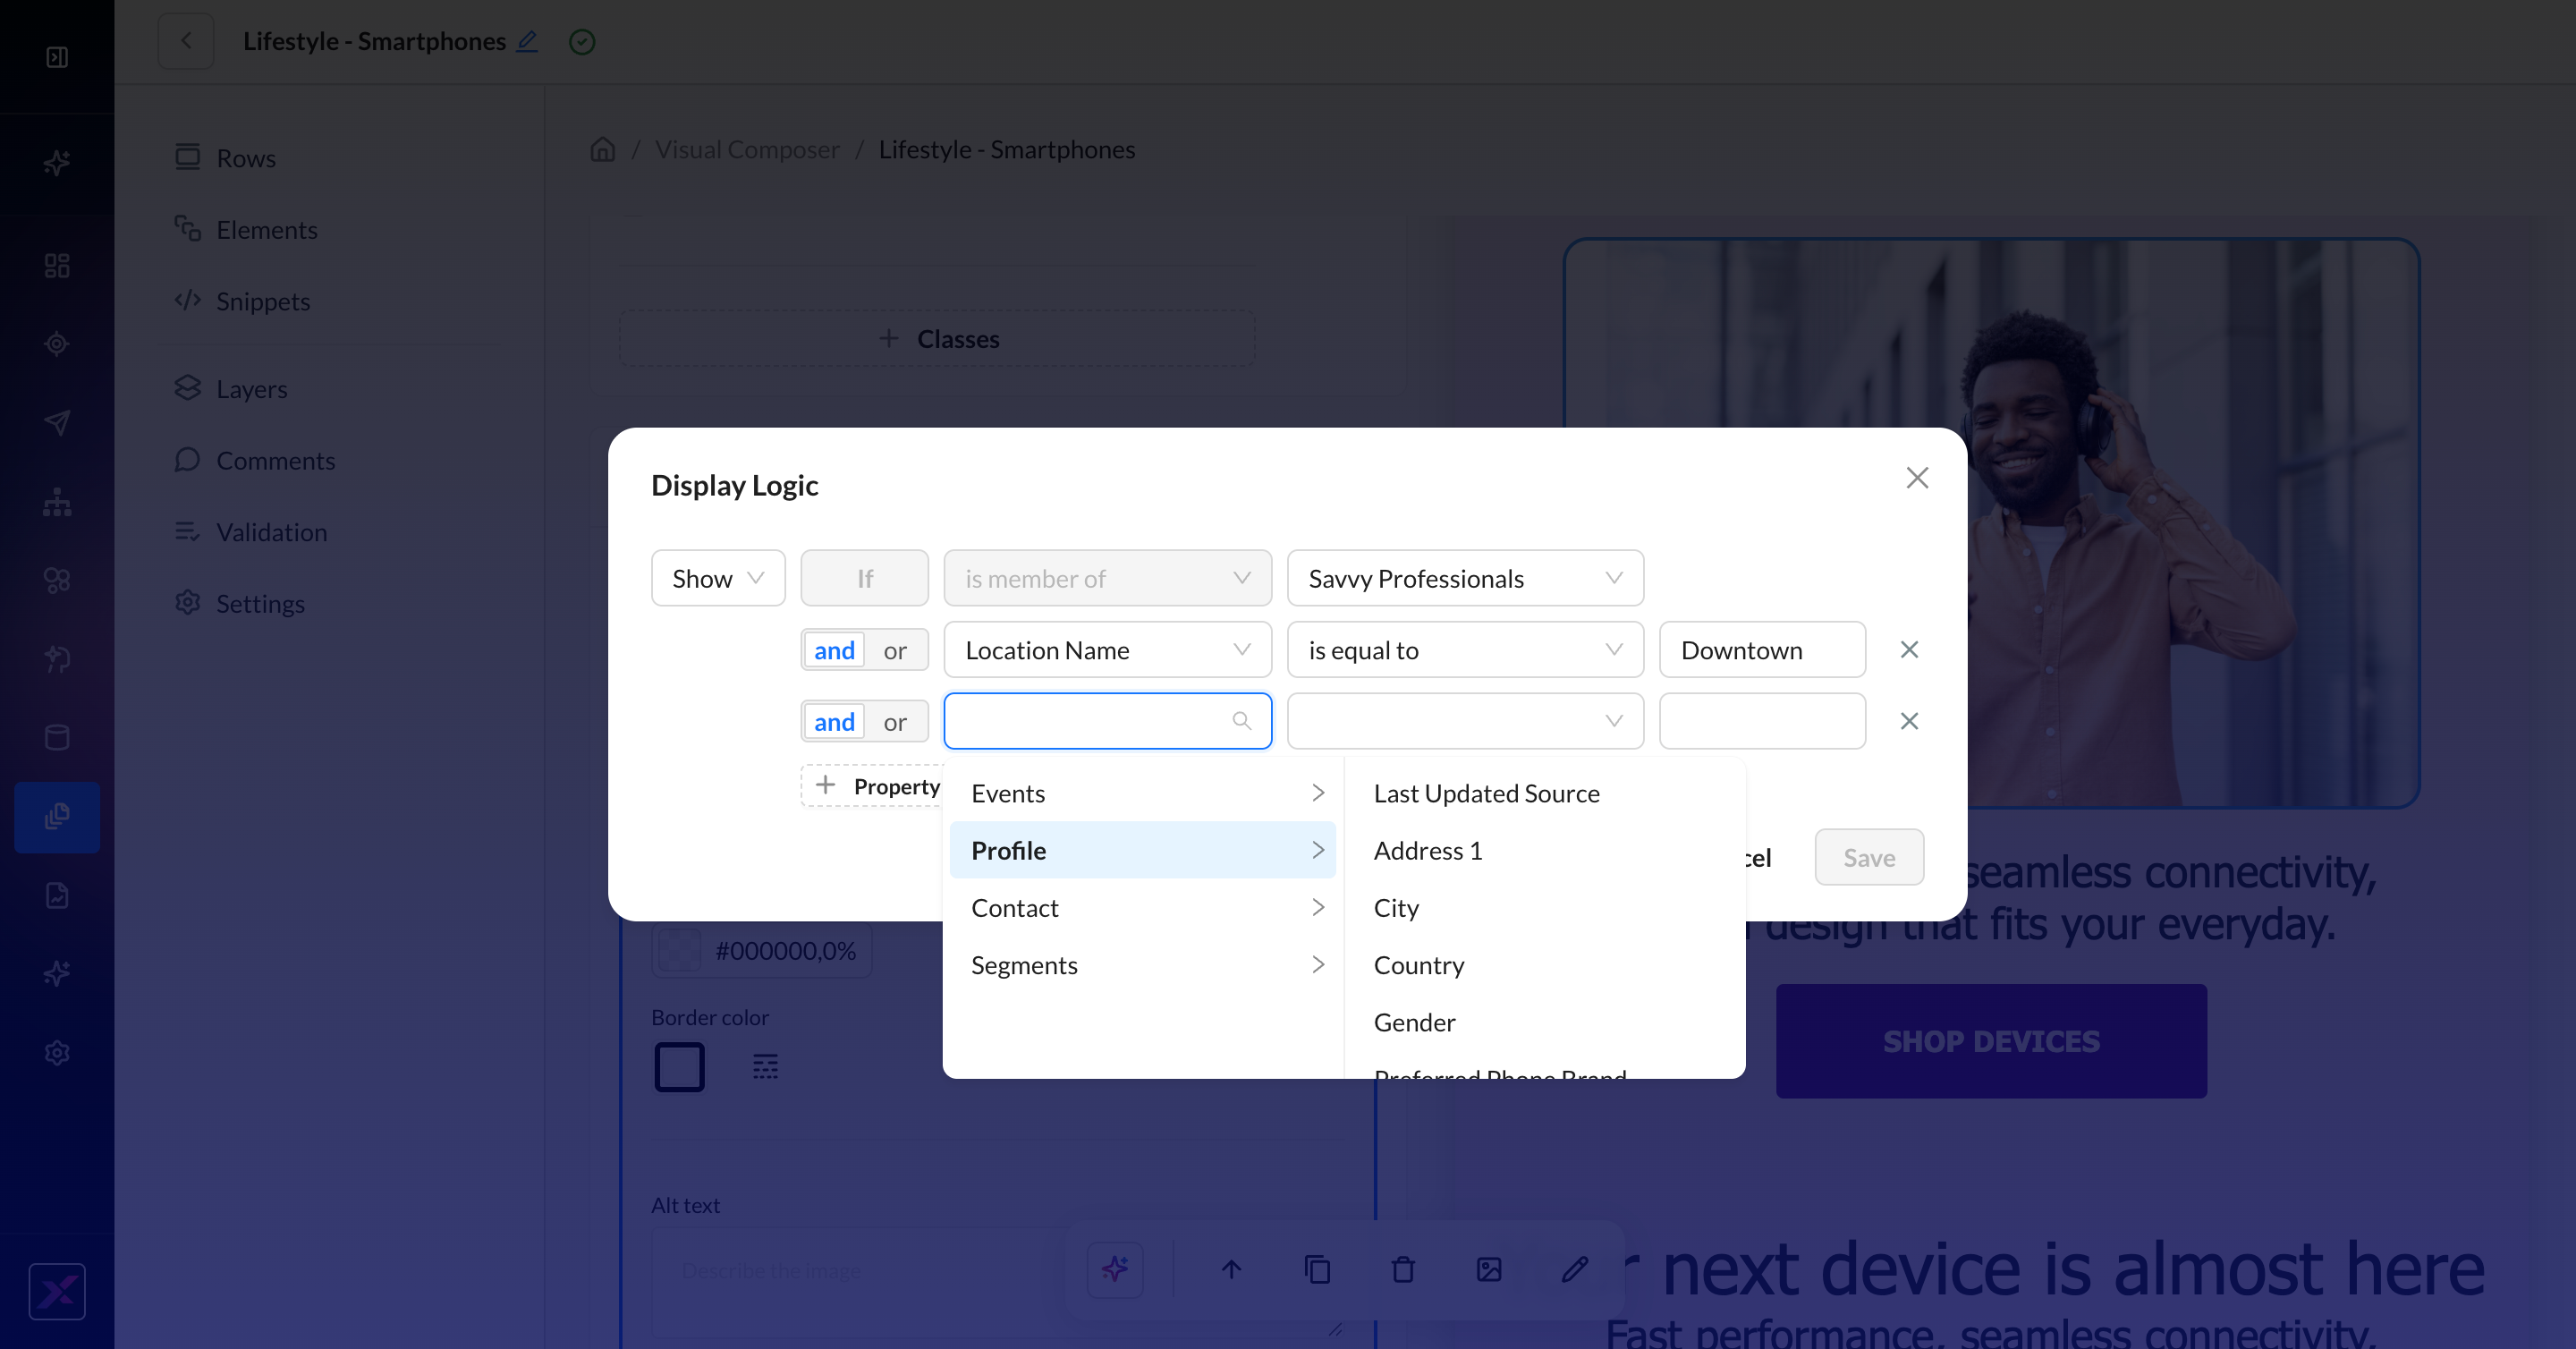Choose Address 1 property
Viewport: 2576px width, 1349px height.
tap(1545, 850)
